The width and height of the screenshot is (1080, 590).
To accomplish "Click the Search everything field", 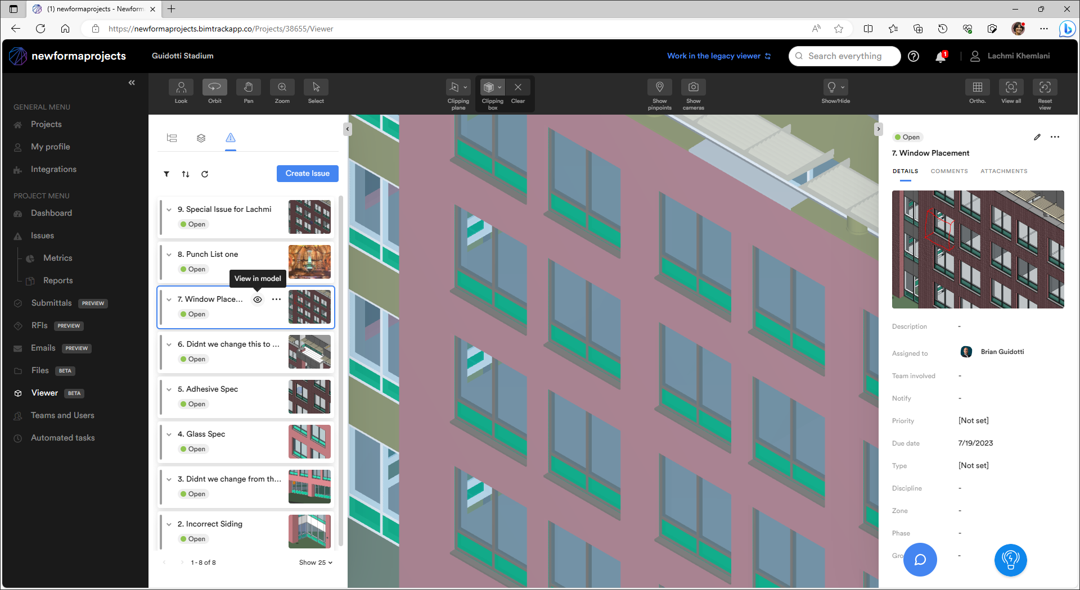I will click(845, 56).
